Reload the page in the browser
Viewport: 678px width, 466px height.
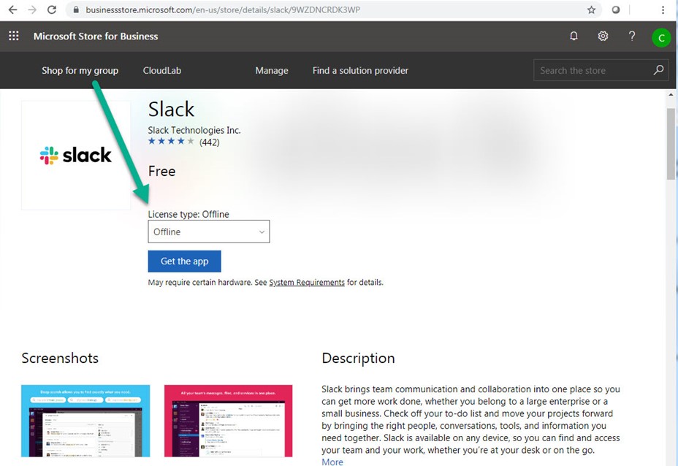[51, 10]
